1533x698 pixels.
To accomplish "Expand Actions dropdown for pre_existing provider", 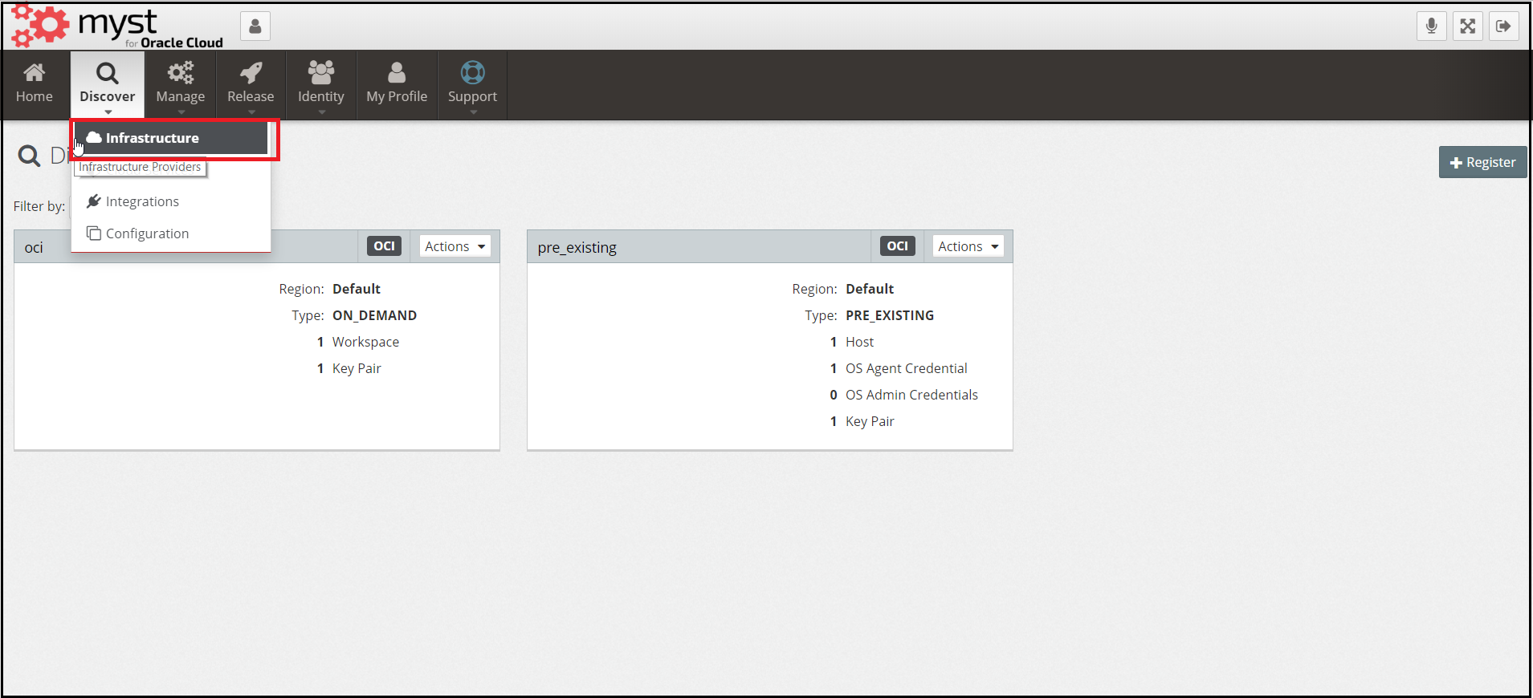I will tap(968, 246).
